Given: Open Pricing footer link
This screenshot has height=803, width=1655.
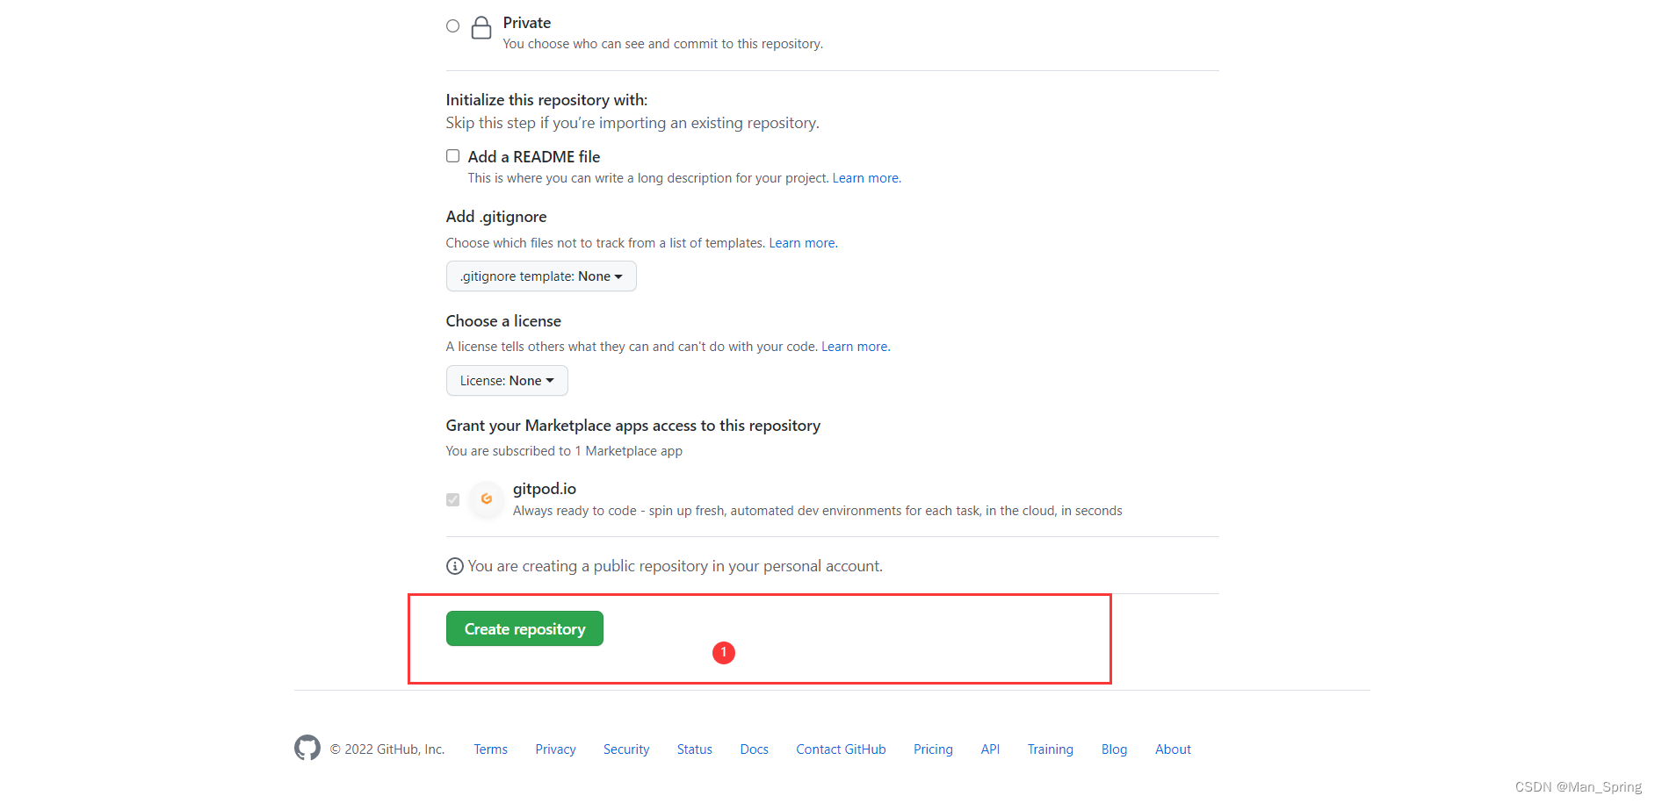Looking at the screenshot, I should coord(933,749).
